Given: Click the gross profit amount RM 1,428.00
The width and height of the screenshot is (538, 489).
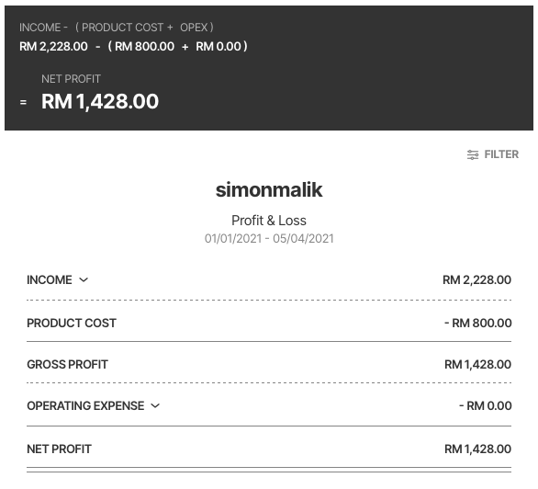Looking at the screenshot, I should coord(477,364).
